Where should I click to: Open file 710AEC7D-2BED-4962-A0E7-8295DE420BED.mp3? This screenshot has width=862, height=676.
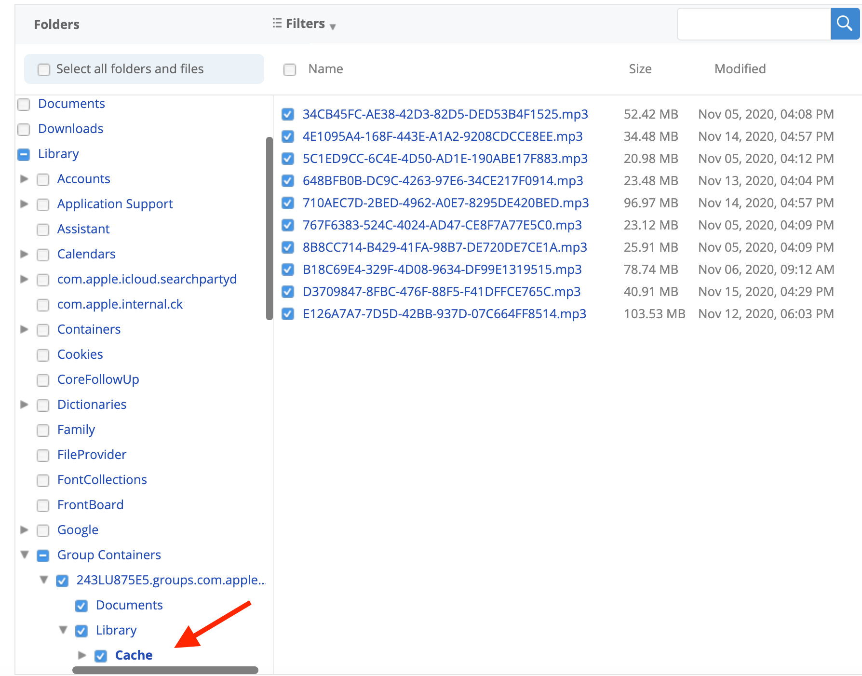tap(446, 203)
